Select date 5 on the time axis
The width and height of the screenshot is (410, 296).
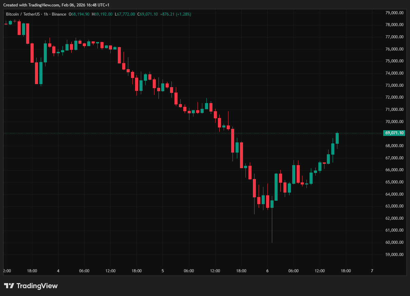tap(163, 271)
